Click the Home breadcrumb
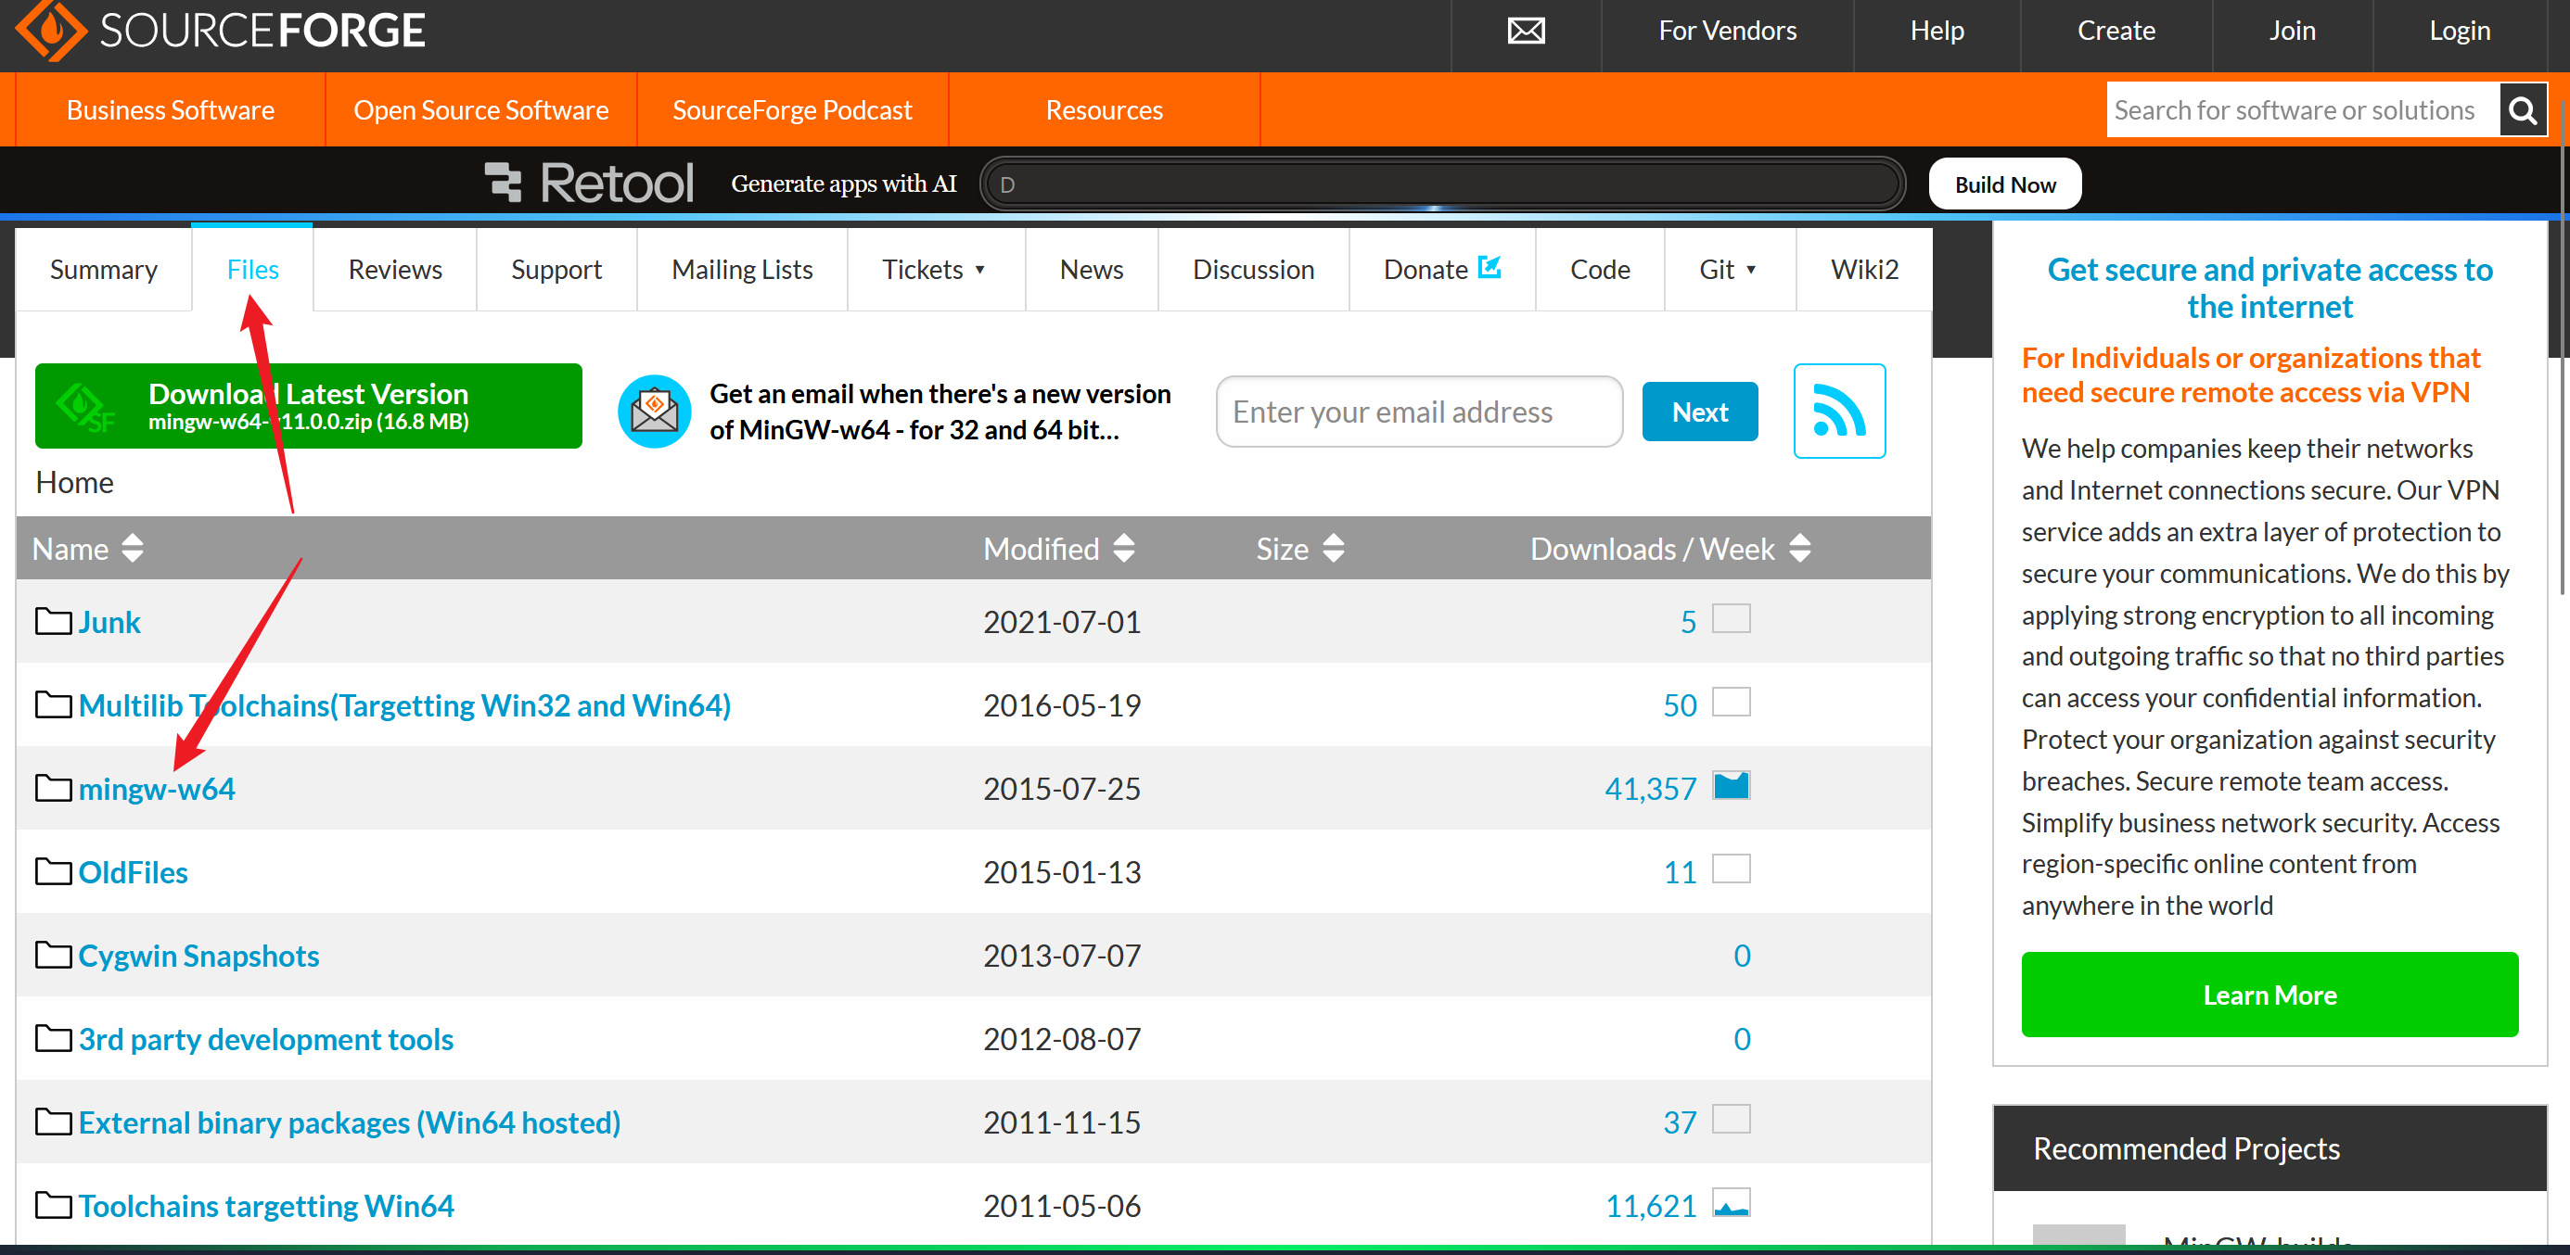 75,483
